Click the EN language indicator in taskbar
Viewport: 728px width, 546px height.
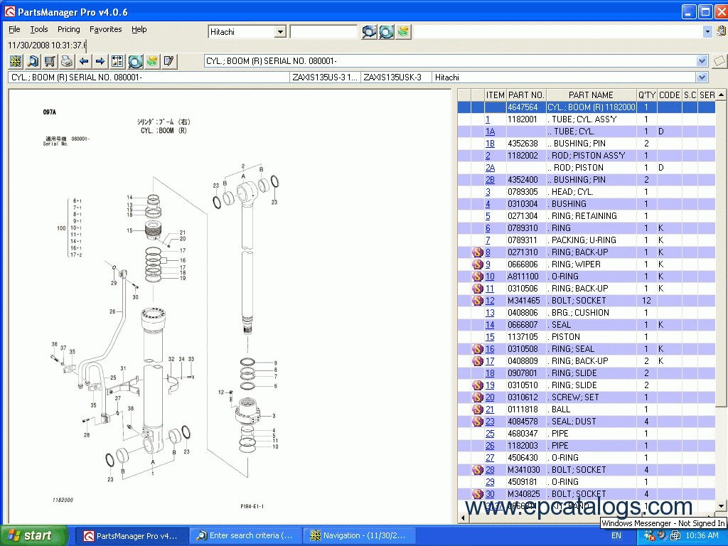[x=616, y=535]
